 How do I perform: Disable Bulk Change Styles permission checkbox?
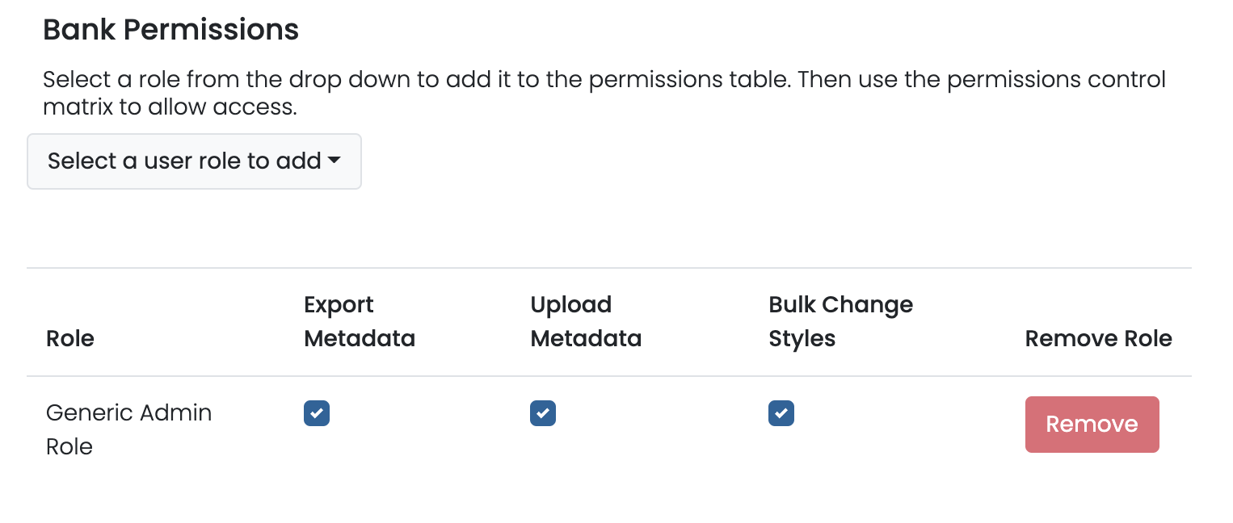click(781, 413)
